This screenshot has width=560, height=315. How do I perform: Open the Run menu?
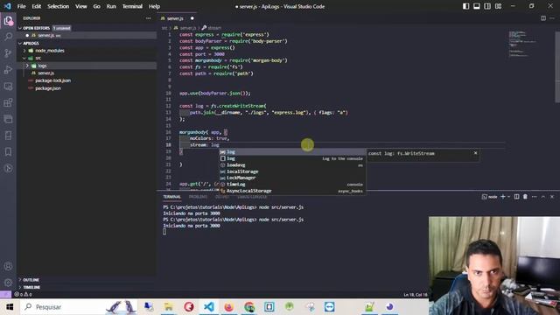coord(111,6)
